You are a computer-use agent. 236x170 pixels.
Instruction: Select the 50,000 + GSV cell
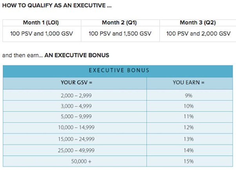pyautogui.click(x=75, y=161)
